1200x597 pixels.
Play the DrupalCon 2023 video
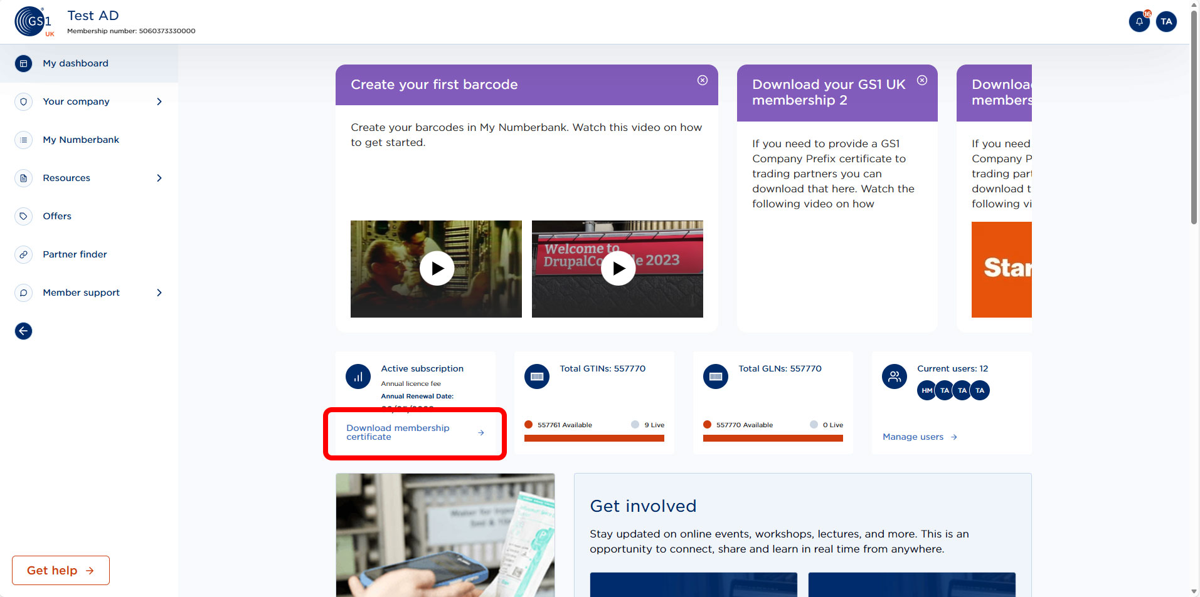click(617, 268)
